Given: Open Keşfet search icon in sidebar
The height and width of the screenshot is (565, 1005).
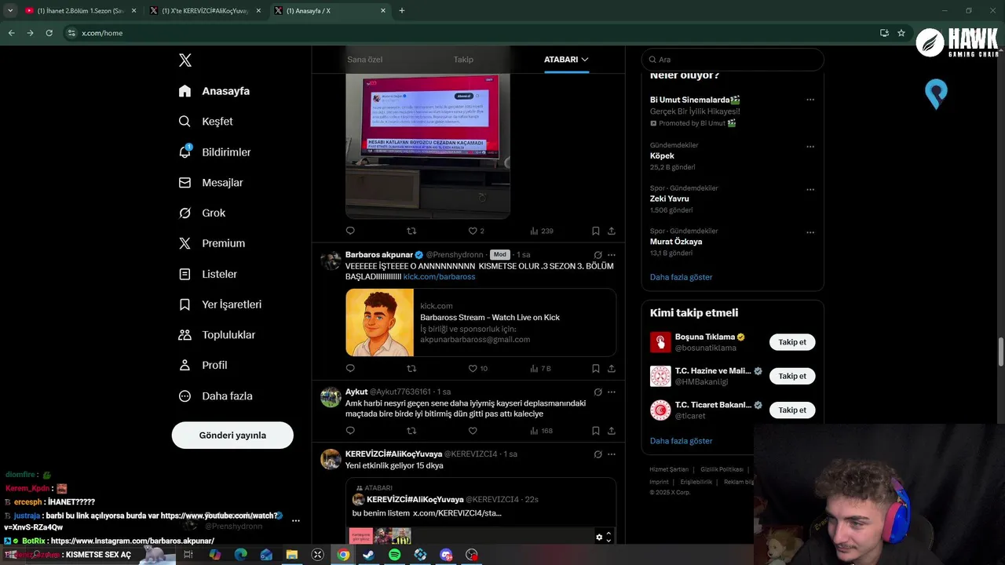Looking at the screenshot, I should (185, 122).
